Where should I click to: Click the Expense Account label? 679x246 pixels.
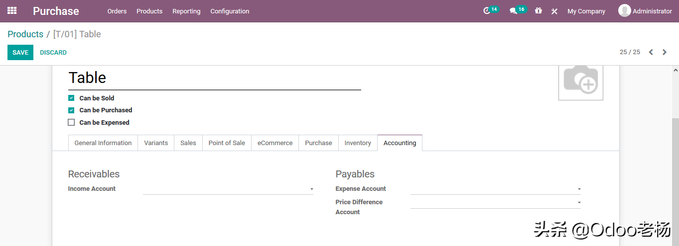pos(361,189)
